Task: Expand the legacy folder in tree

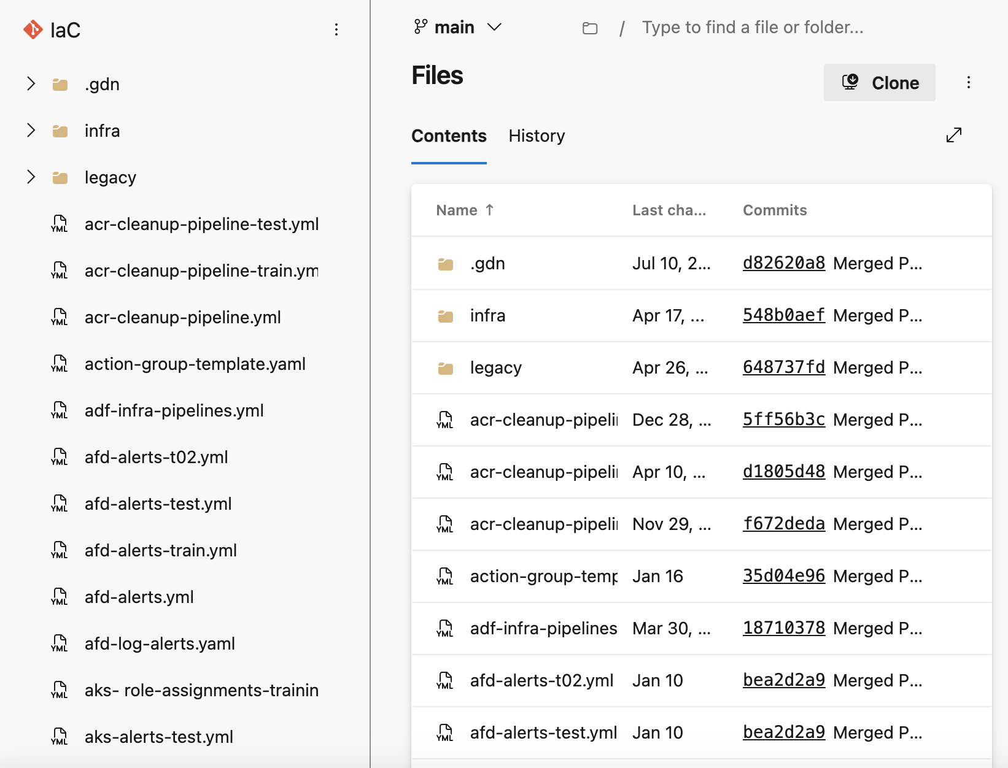Action: [x=31, y=177]
